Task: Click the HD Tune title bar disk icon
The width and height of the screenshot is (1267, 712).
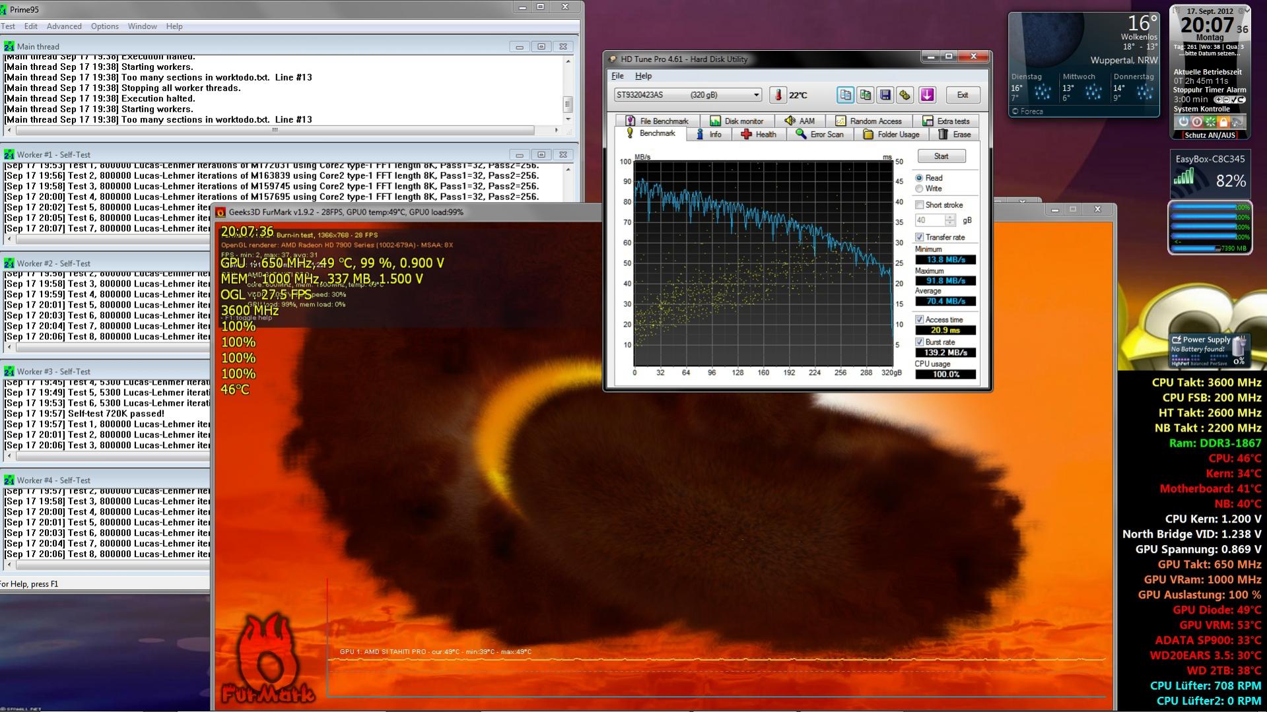Action: point(612,59)
